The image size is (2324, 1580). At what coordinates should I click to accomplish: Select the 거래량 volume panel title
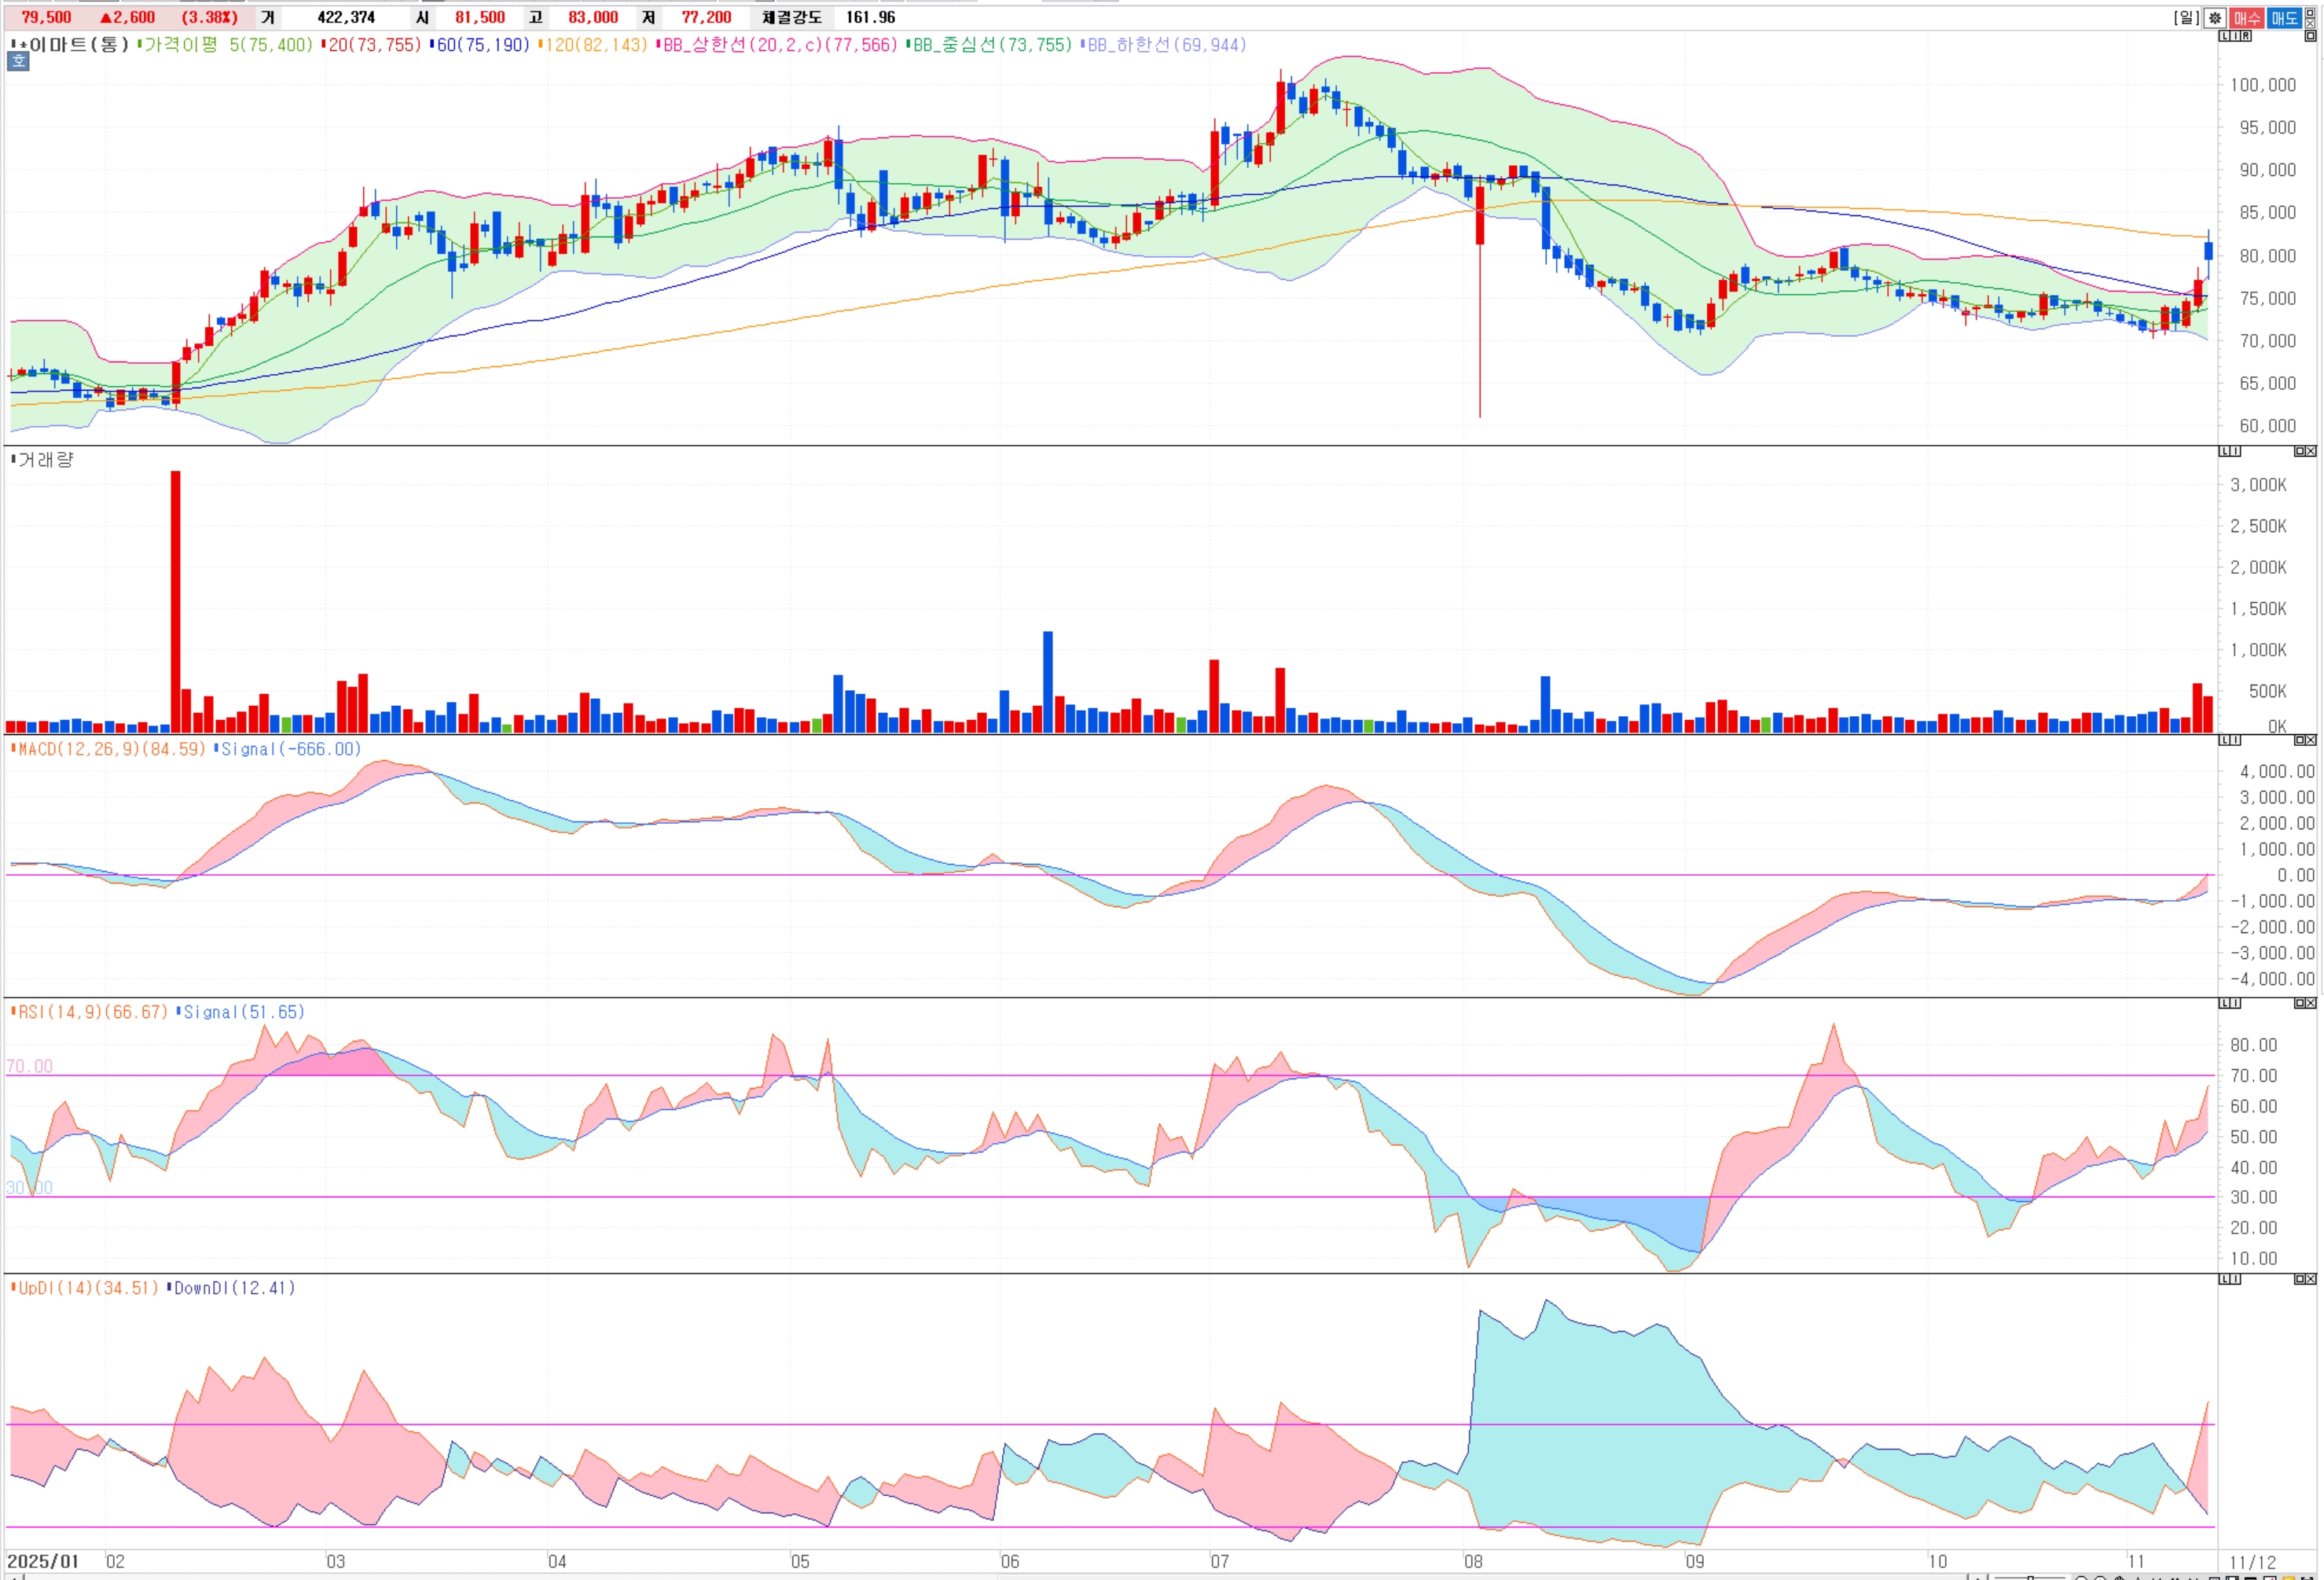(x=45, y=460)
